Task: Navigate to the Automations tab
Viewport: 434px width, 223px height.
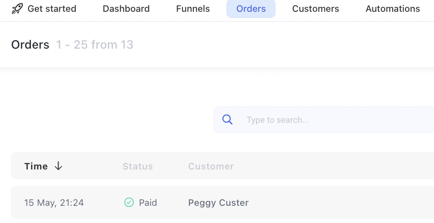Action: pos(393,8)
